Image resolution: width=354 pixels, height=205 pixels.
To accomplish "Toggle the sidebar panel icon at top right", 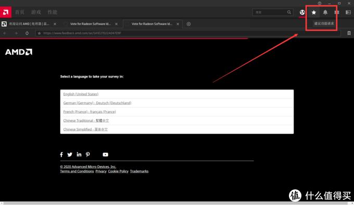I will [348, 12].
